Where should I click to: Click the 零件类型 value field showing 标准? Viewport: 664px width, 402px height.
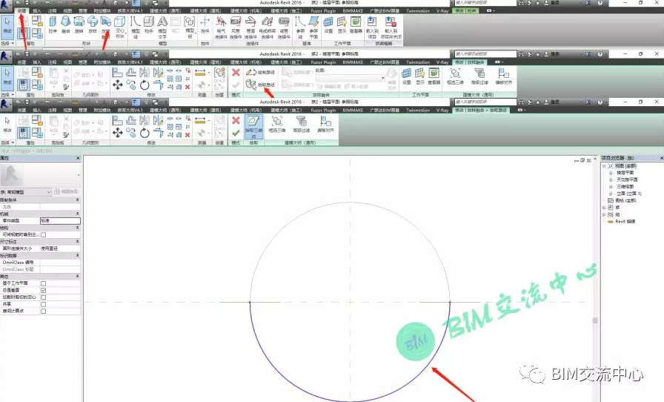(x=60, y=220)
